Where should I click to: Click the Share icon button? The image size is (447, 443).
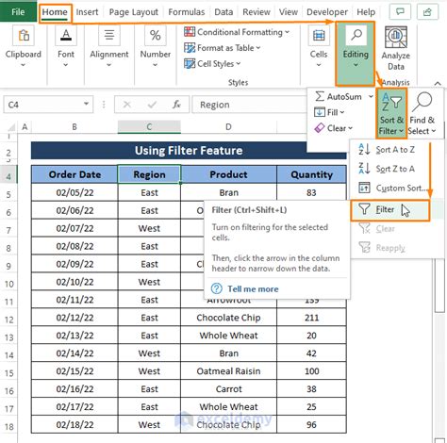coord(427,12)
